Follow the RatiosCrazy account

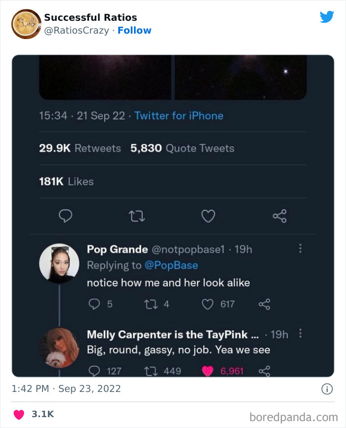134,30
